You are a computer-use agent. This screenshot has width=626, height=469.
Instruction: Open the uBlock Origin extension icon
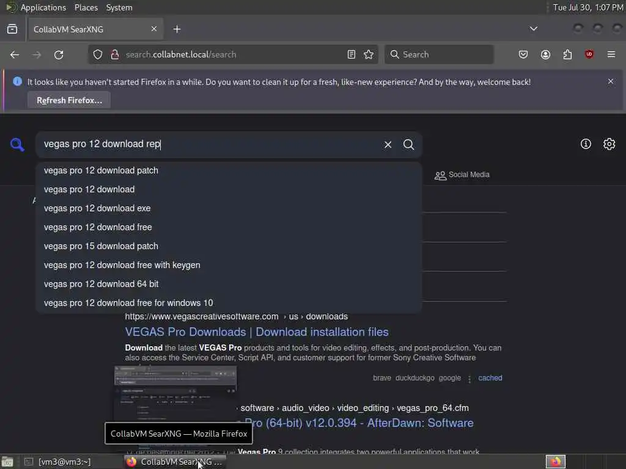tap(589, 54)
